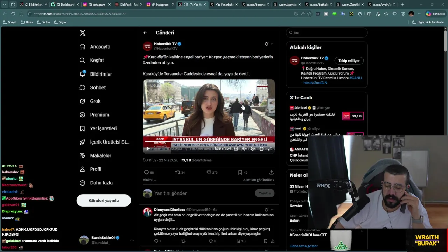Screen dimensions: 448x252
Task: Reload the page in browser
Action: tap(13, 14)
